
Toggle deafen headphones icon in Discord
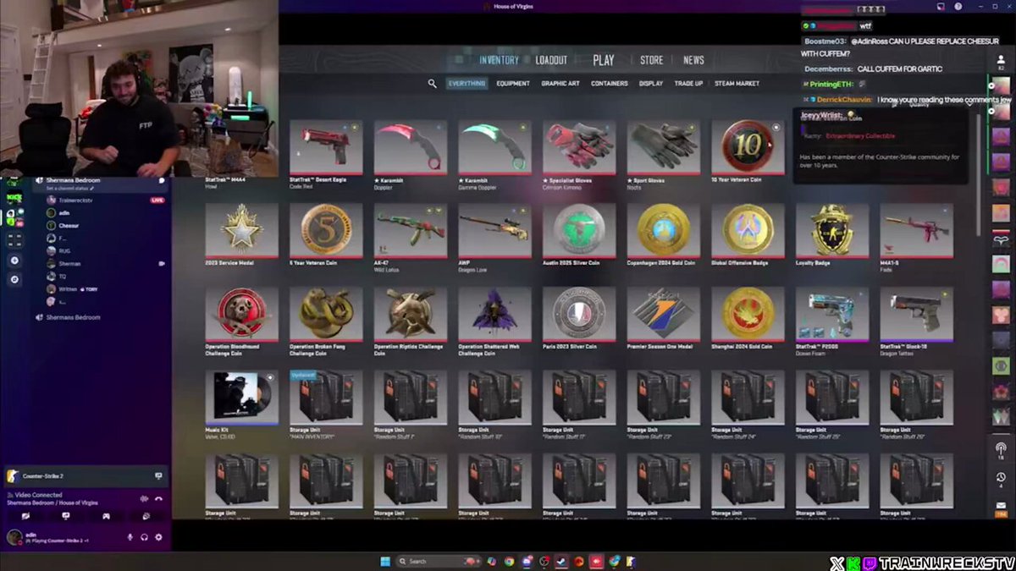pyautogui.click(x=144, y=536)
